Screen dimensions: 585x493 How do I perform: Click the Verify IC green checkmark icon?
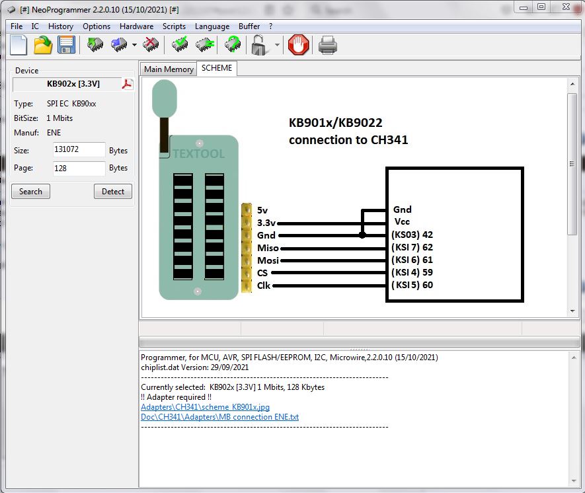180,45
